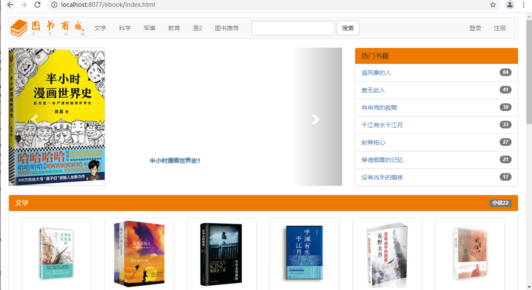Open the 刻骨铭心 book cover thumbnail
The height and width of the screenshot is (290, 532).
click(470, 254)
